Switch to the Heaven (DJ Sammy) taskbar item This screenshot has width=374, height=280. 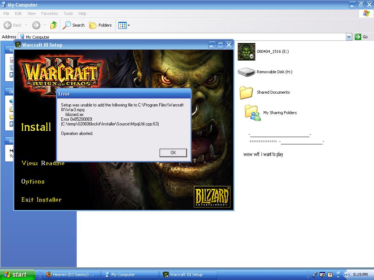(71, 275)
